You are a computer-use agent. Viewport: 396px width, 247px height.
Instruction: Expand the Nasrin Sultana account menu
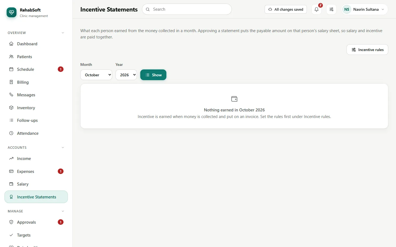tap(365, 9)
